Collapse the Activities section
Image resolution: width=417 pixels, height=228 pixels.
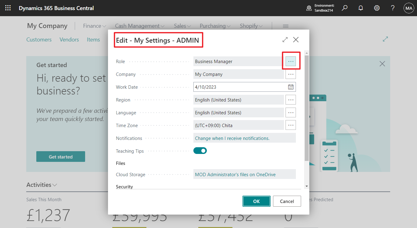point(55,185)
